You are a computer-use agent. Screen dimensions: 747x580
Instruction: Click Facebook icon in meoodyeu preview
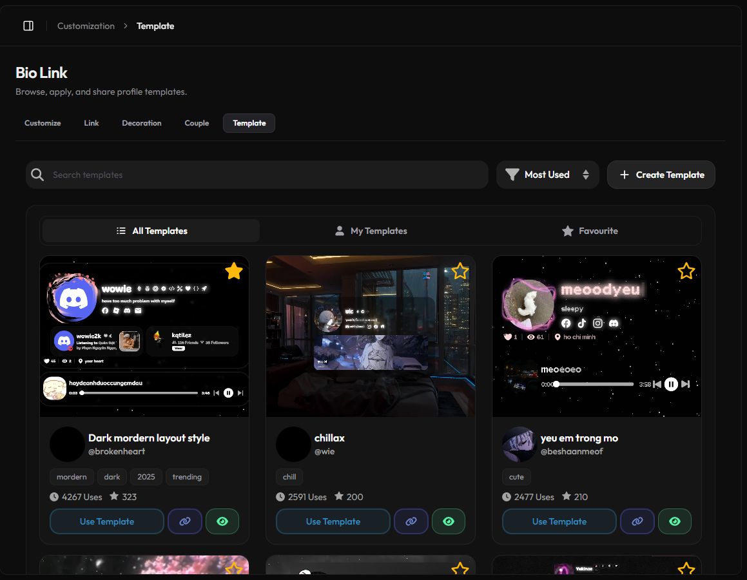point(566,324)
